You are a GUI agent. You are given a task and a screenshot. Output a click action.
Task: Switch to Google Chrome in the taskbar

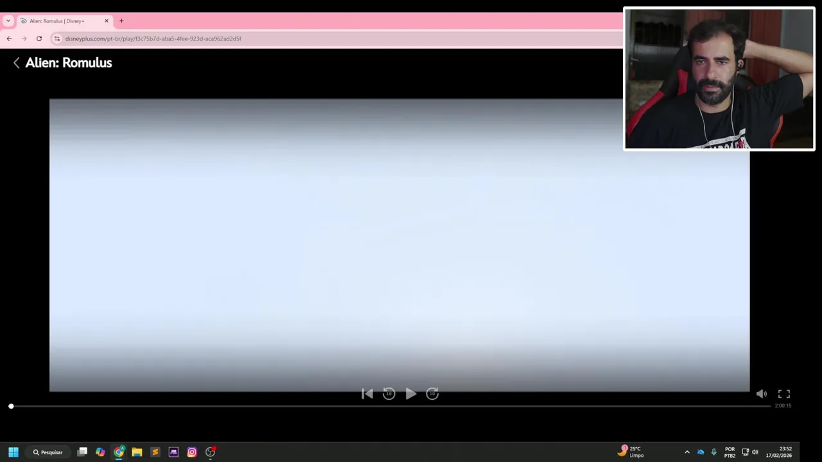coord(119,452)
